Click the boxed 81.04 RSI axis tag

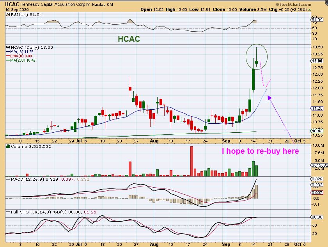click(317, 20)
